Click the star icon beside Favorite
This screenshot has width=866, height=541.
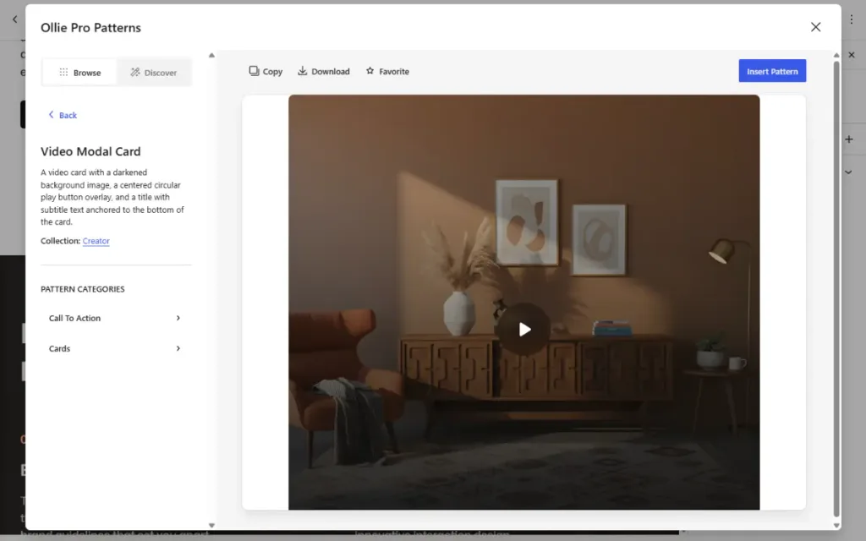pos(370,71)
